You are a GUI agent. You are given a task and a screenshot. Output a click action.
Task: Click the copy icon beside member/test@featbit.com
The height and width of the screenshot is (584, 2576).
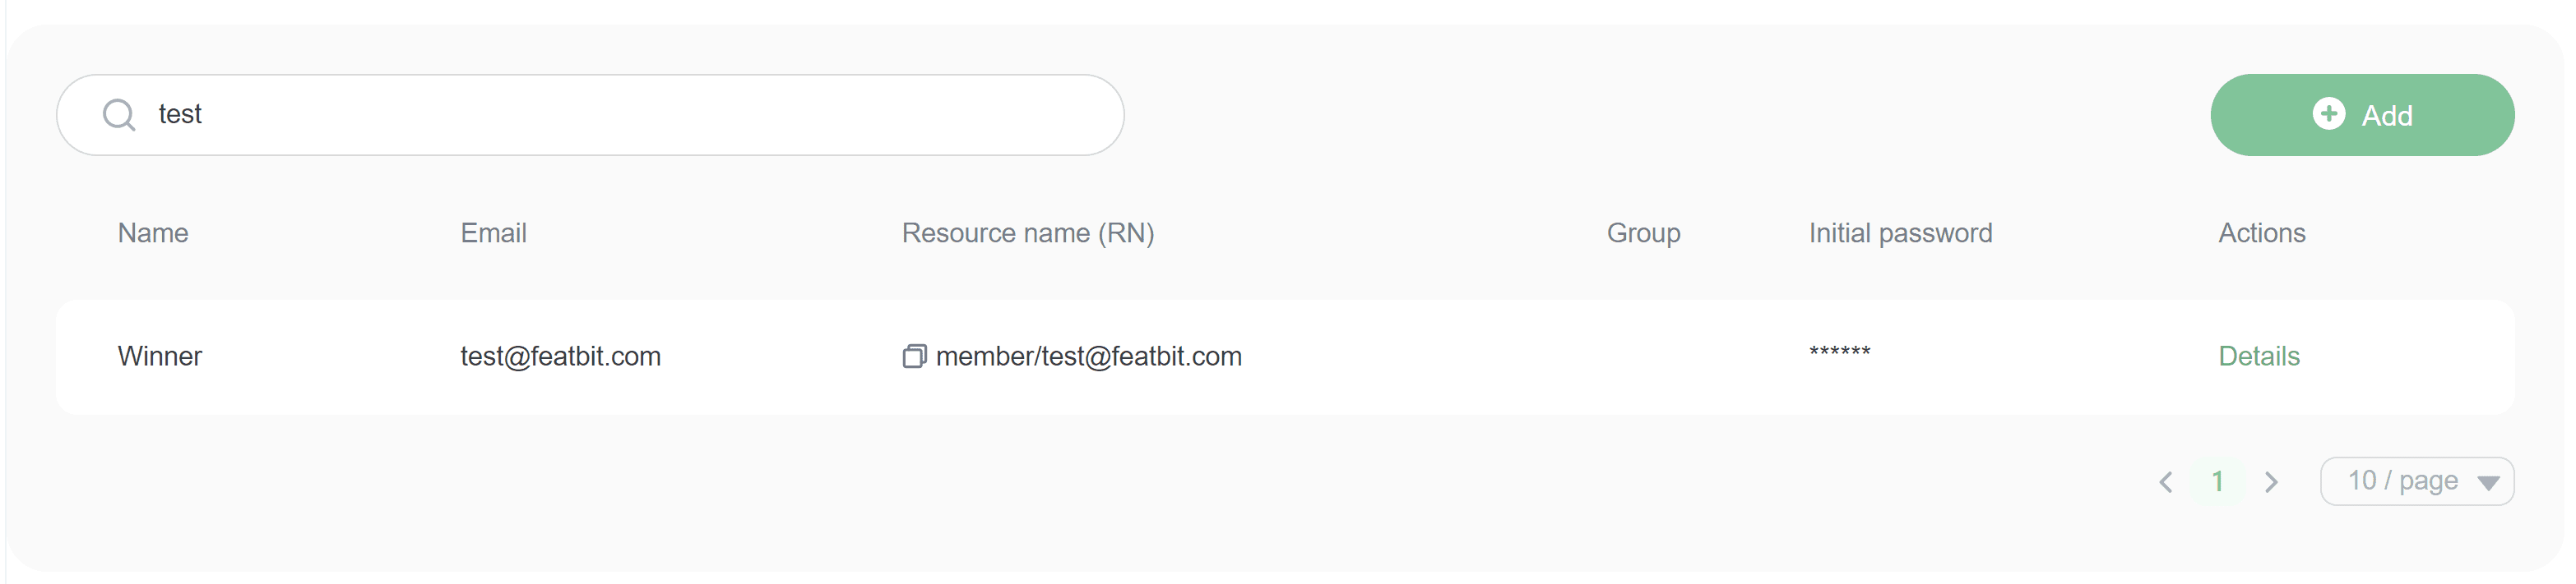(914, 356)
